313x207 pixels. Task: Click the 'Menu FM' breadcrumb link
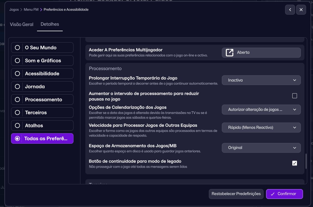coord(31,9)
